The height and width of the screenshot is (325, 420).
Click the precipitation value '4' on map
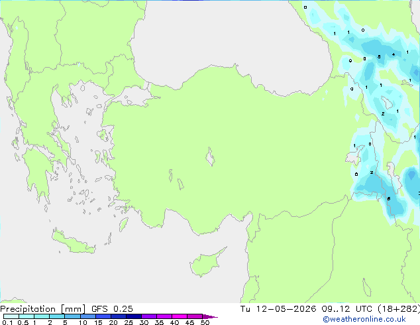(x=394, y=54)
